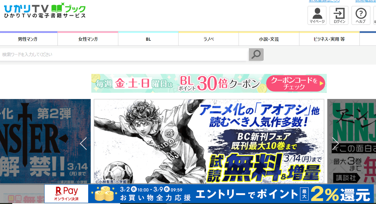This screenshot has width=376, height=204.
Task: Open the BL 30倍クーポン banner
Action: (x=209, y=83)
